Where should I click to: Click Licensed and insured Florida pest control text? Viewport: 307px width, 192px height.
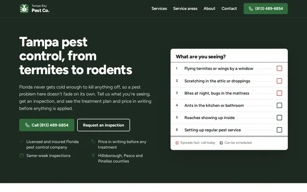tap(52, 144)
